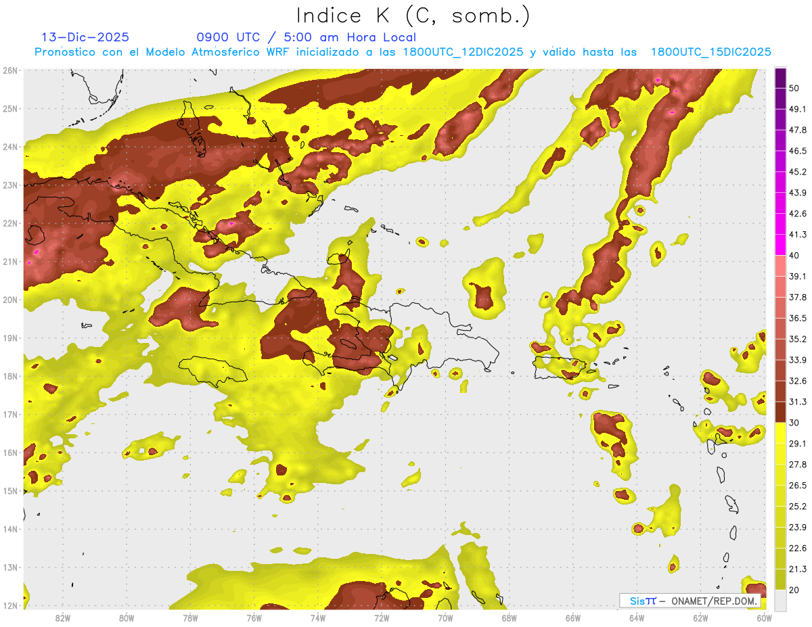
Task: Click the "46.5" color scale value
Action: (798, 151)
